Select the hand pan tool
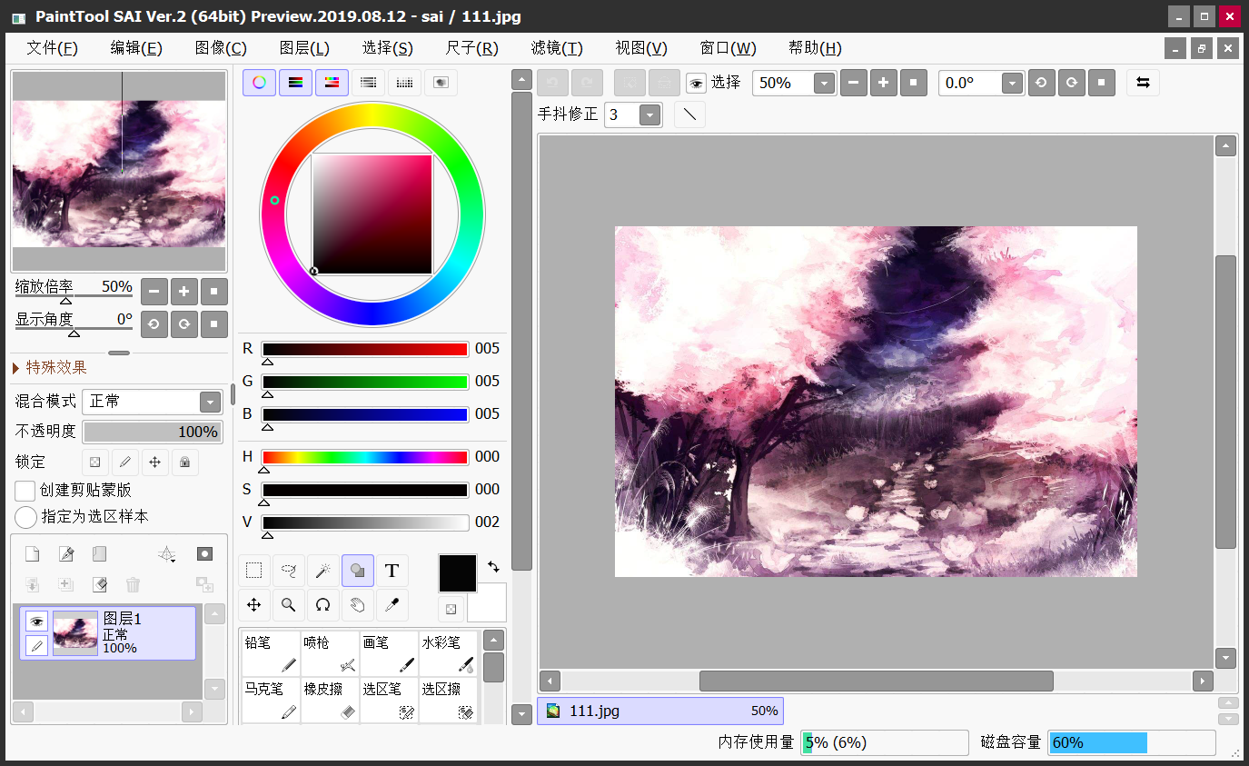This screenshot has height=766, width=1249. pyautogui.click(x=358, y=605)
